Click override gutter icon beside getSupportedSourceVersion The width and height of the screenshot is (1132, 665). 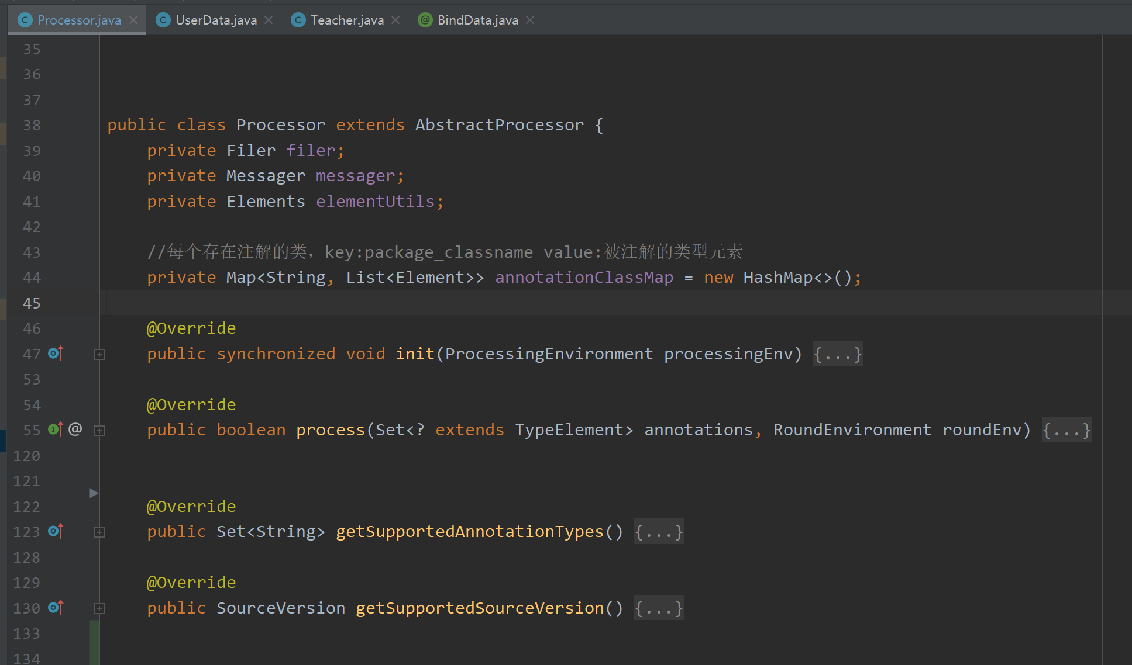(56, 608)
